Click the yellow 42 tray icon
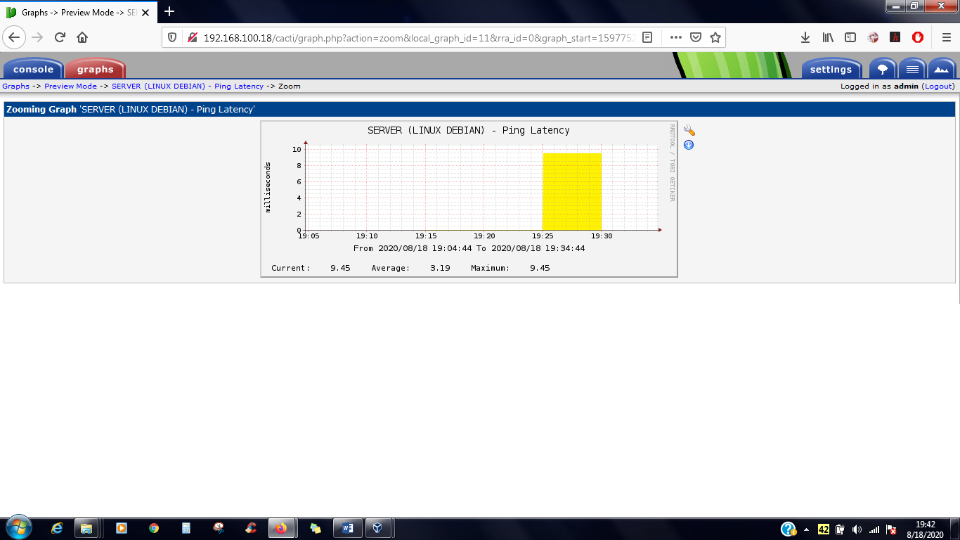This screenshot has width=960, height=540. pyautogui.click(x=824, y=529)
